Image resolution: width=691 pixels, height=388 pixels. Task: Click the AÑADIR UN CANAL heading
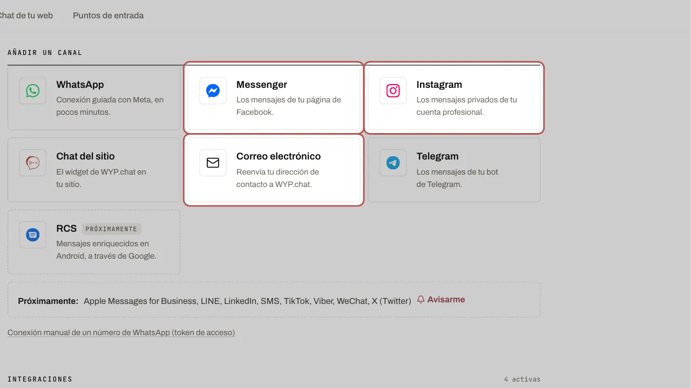tap(45, 53)
